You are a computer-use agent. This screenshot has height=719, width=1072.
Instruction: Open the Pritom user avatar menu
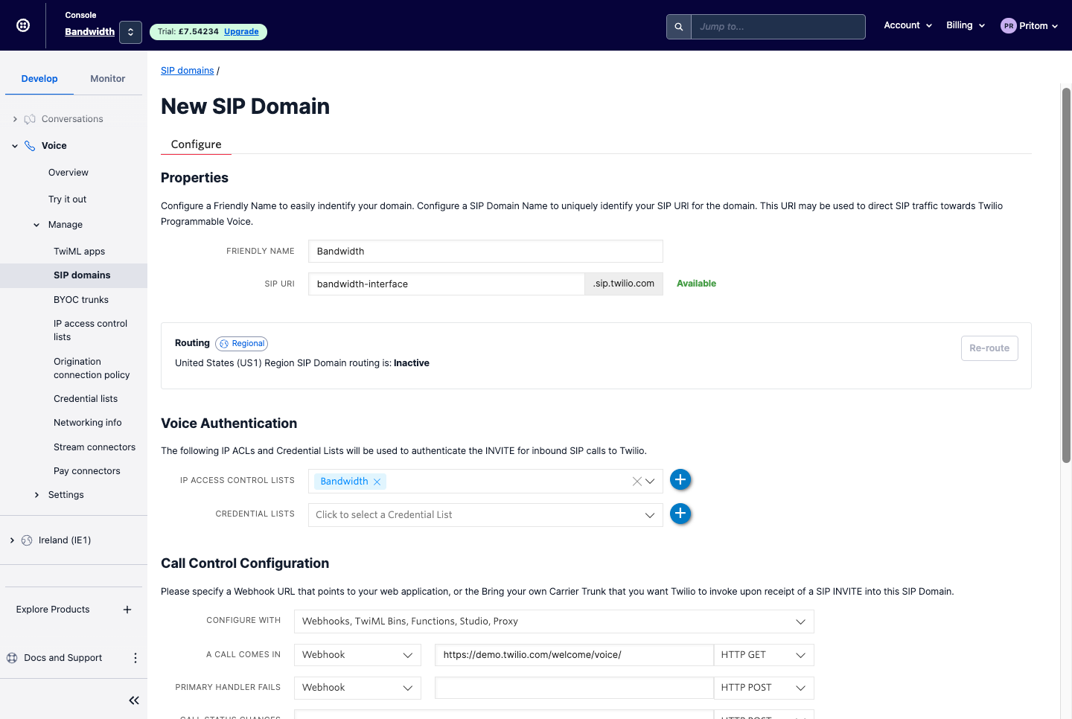(x=1029, y=25)
